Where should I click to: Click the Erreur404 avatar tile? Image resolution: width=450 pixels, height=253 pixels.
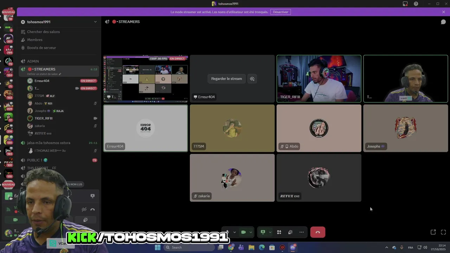point(146,128)
